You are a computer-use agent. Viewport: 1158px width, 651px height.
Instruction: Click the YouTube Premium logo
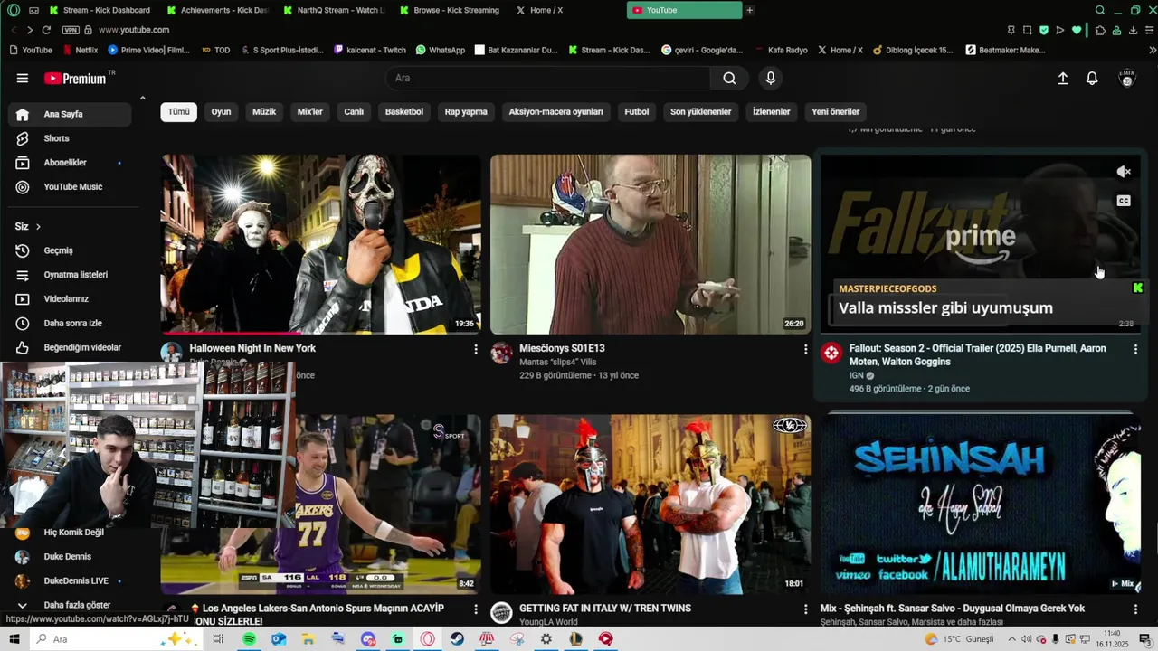click(76, 79)
